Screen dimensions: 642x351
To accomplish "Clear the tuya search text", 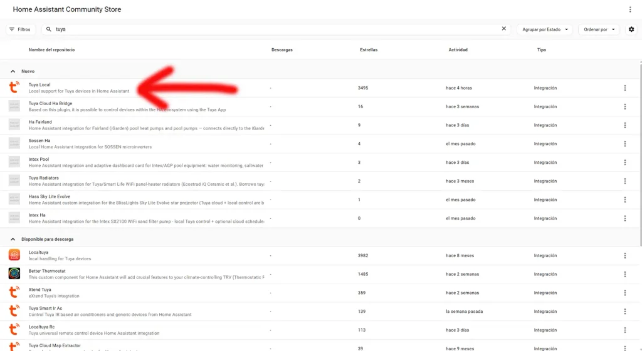I will [504, 29].
